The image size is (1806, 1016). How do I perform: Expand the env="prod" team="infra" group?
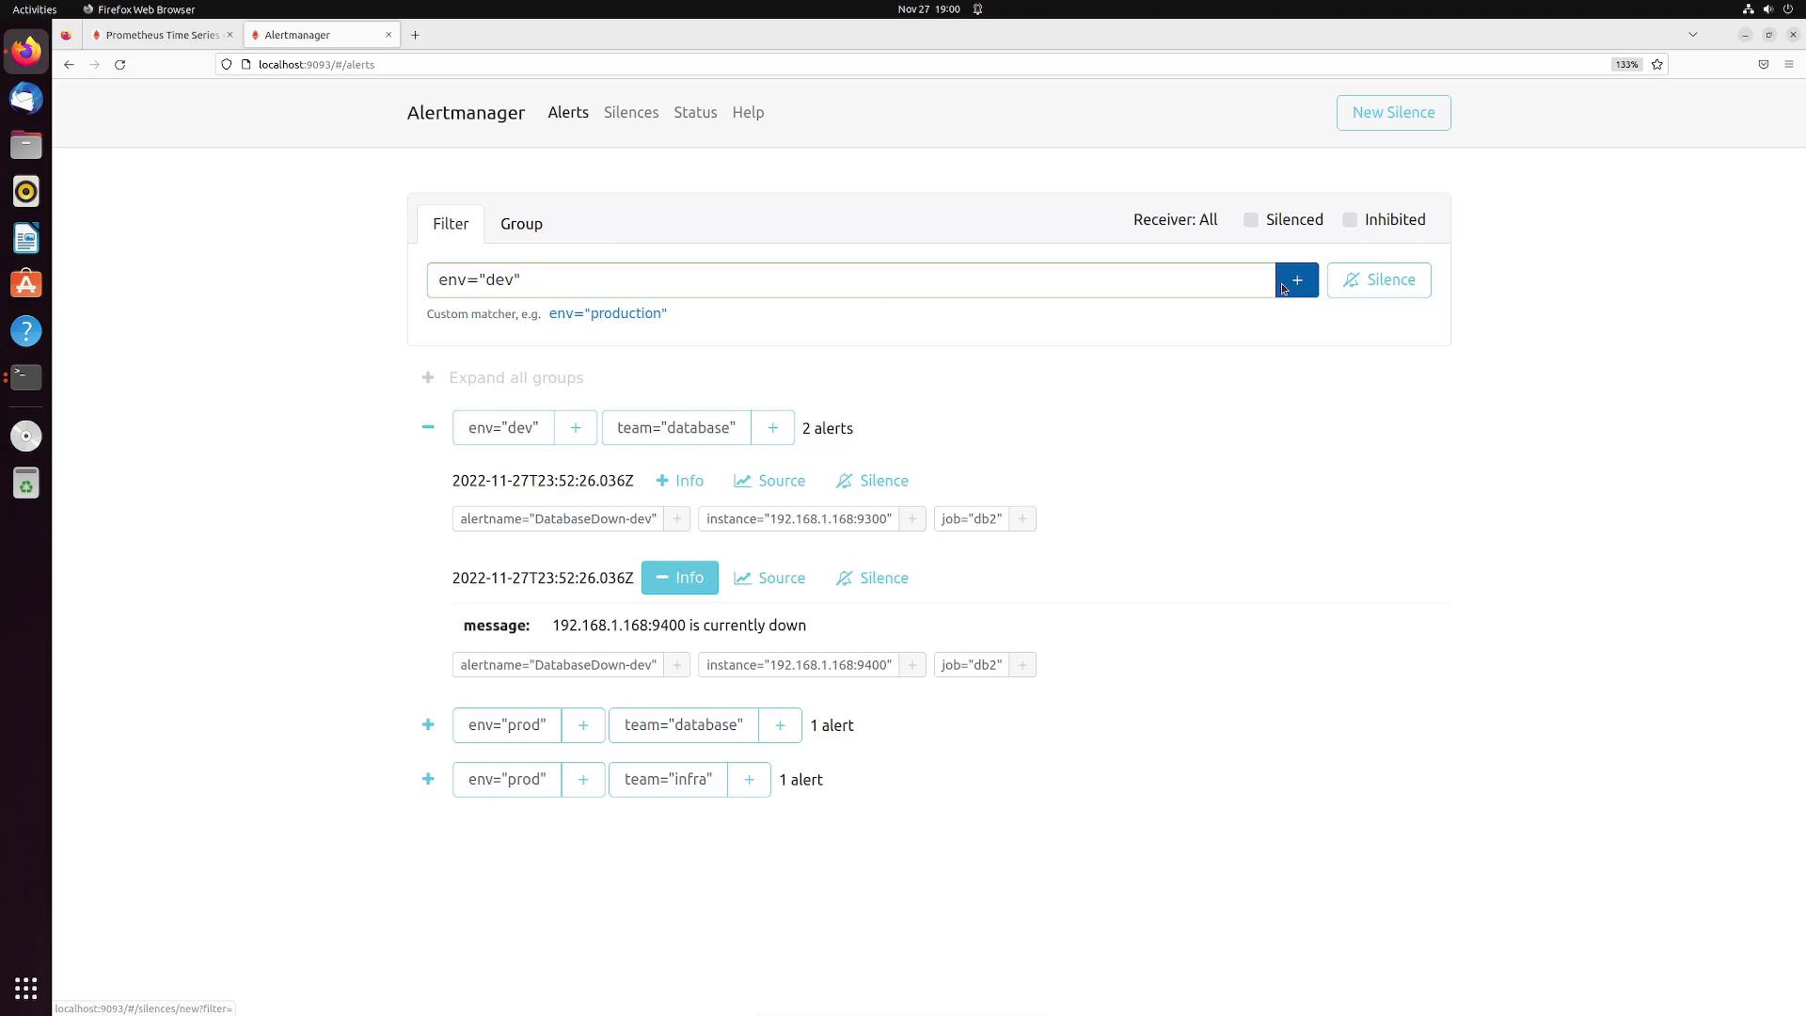point(428,779)
